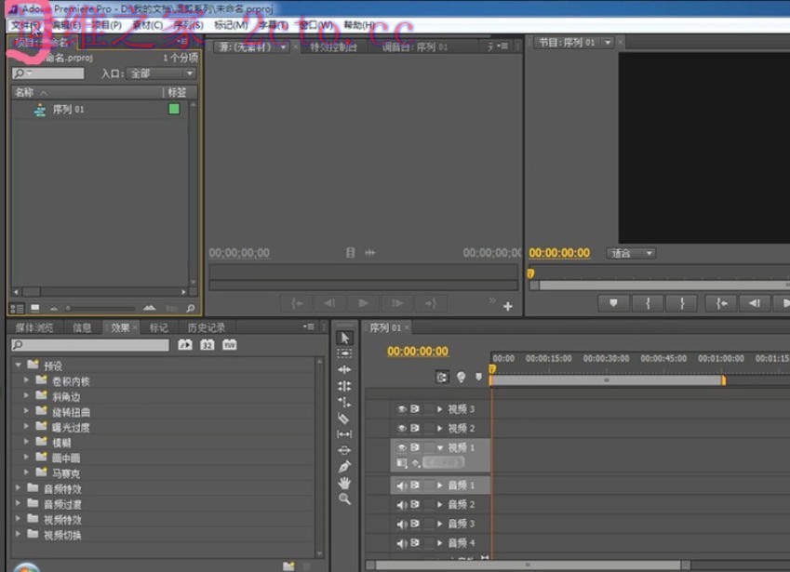Open the 入口 全部 dropdown

point(161,73)
